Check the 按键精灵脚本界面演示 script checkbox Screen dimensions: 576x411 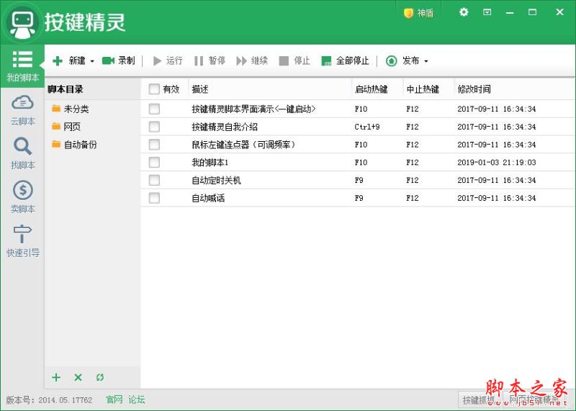point(154,109)
